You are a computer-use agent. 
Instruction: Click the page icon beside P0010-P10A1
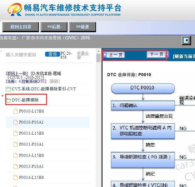16,122
